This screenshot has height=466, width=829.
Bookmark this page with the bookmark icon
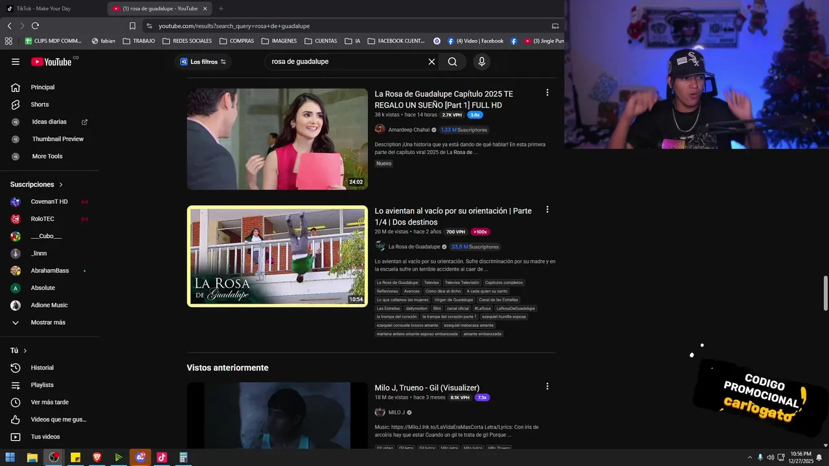132,26
